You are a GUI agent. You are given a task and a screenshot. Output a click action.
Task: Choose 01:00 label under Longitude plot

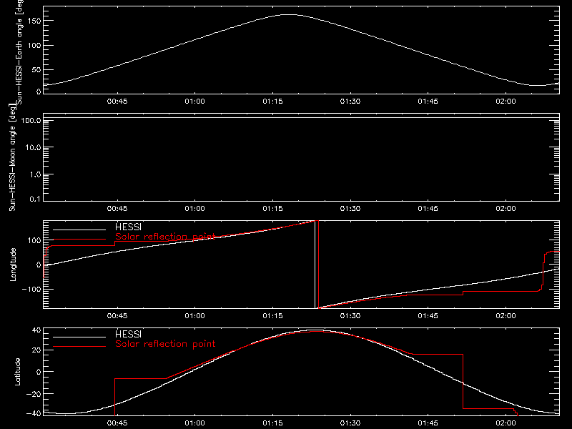(x=194, y=316)
